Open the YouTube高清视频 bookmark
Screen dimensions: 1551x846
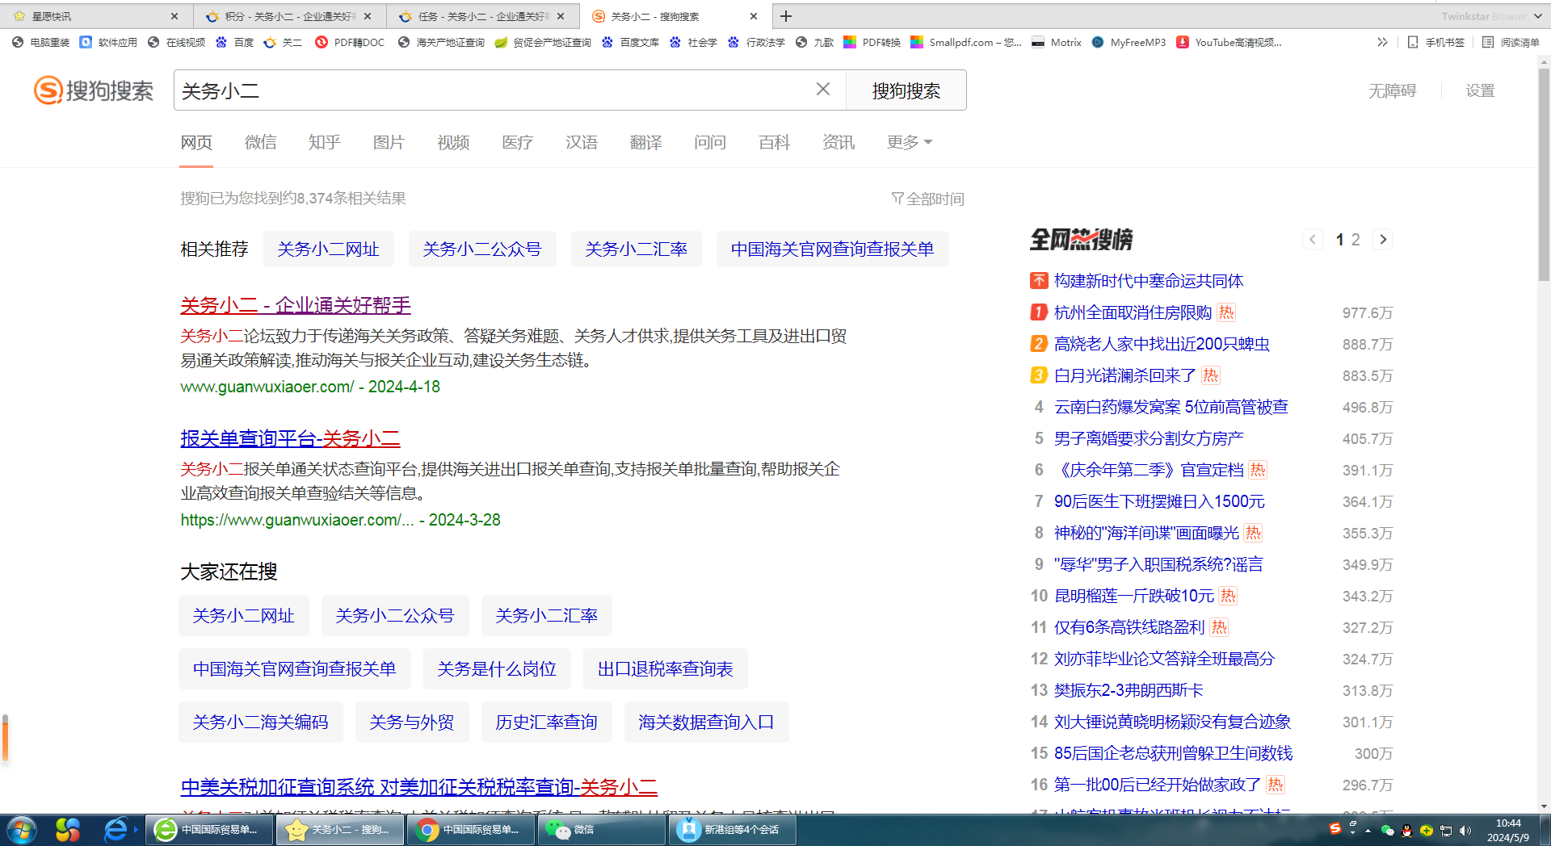coord(1229,42)
